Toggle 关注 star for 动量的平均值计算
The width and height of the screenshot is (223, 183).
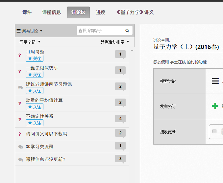click(35, 107)
